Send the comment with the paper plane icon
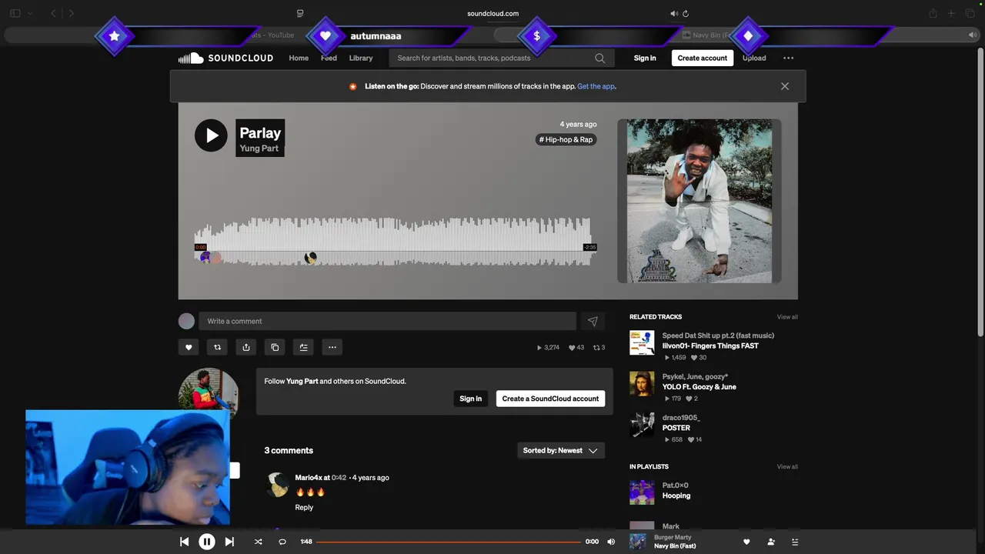Image resolution: width=985 pixels, height=554 pixels. (x=593, y=322)
